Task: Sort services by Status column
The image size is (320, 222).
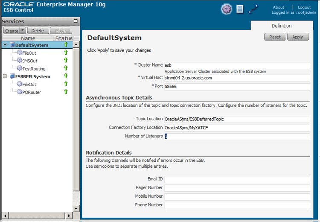Action: [64, 38]
